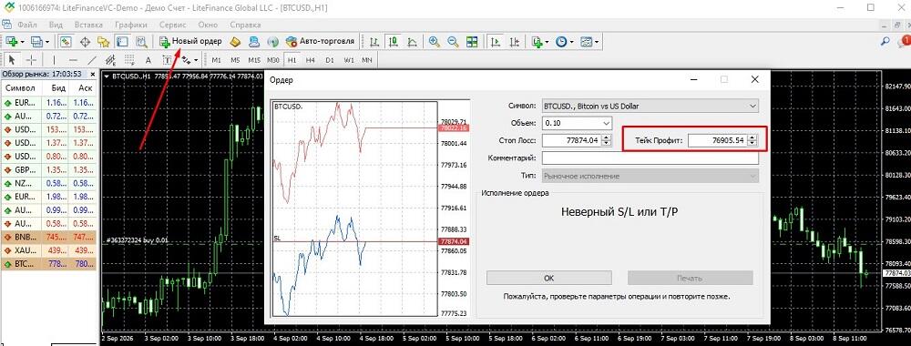The width and height of the screenshot is (911, 346).
Task: Select the BNB row in Market Watch
Action: [x=49, y=237]
